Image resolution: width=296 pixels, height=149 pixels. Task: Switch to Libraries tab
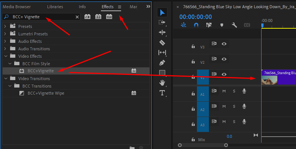55,7
